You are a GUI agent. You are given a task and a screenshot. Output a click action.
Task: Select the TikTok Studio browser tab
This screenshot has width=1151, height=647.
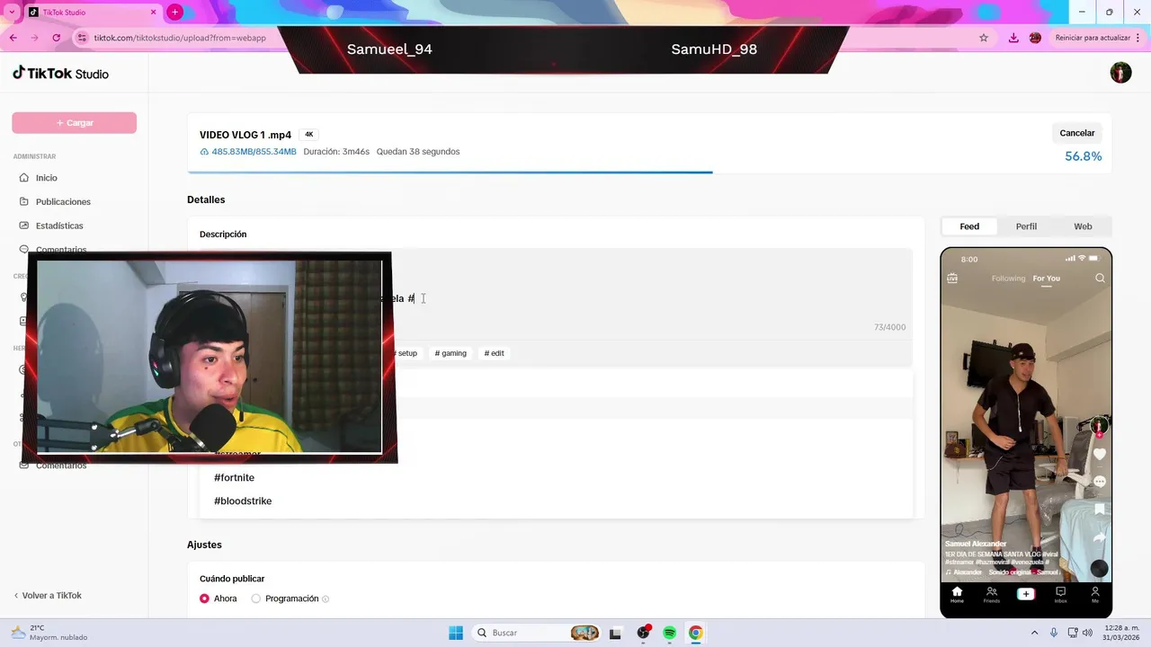pos(90,12)
